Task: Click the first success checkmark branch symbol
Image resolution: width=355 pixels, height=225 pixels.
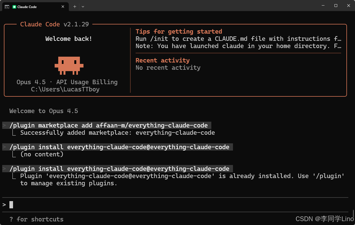Action: (14, 132)
